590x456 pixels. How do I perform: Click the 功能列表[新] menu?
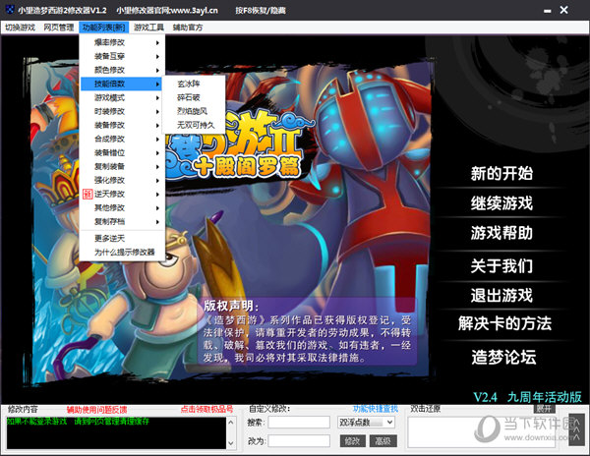[104, 28]
